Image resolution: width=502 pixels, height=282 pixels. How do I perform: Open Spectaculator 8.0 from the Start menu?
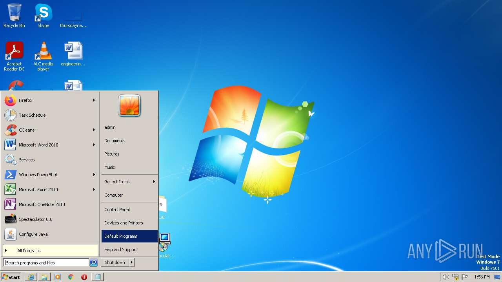tap(50, 219)
